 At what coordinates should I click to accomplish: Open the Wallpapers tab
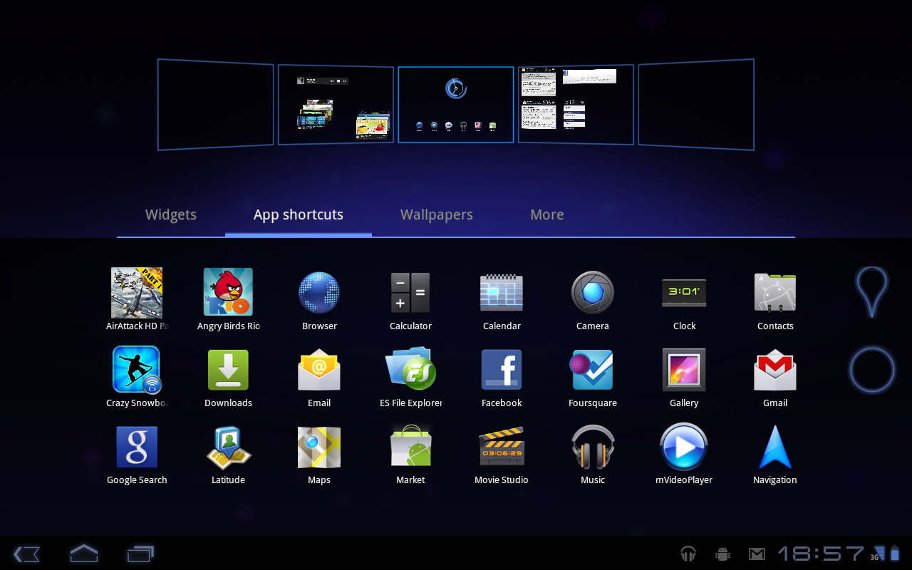437,214
